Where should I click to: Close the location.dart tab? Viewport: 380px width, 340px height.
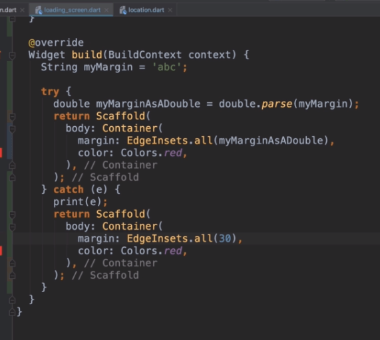click(170, 10)
